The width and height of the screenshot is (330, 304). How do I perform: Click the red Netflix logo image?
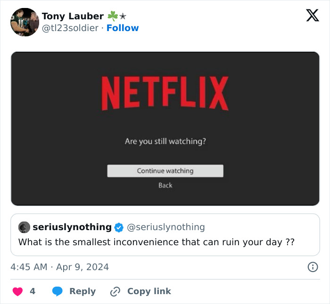click(165, 93)
